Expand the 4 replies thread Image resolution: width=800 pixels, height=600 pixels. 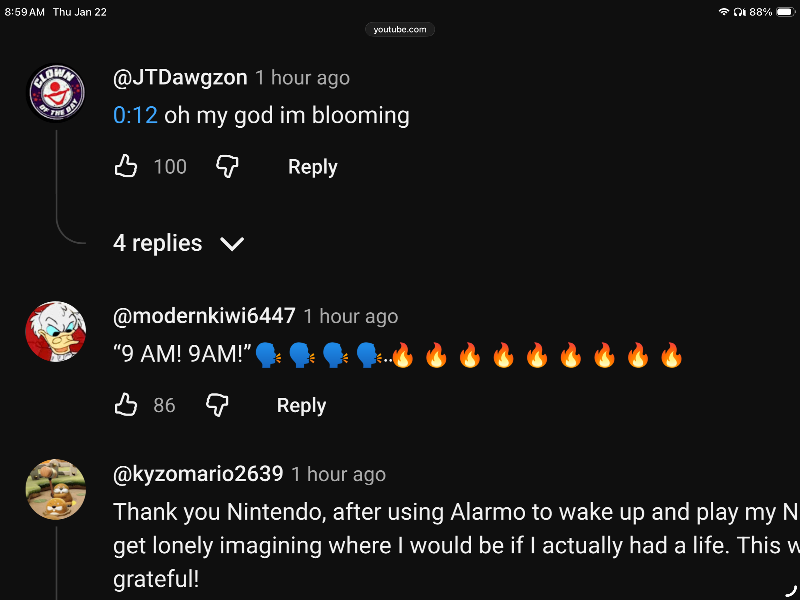(158, 243)
